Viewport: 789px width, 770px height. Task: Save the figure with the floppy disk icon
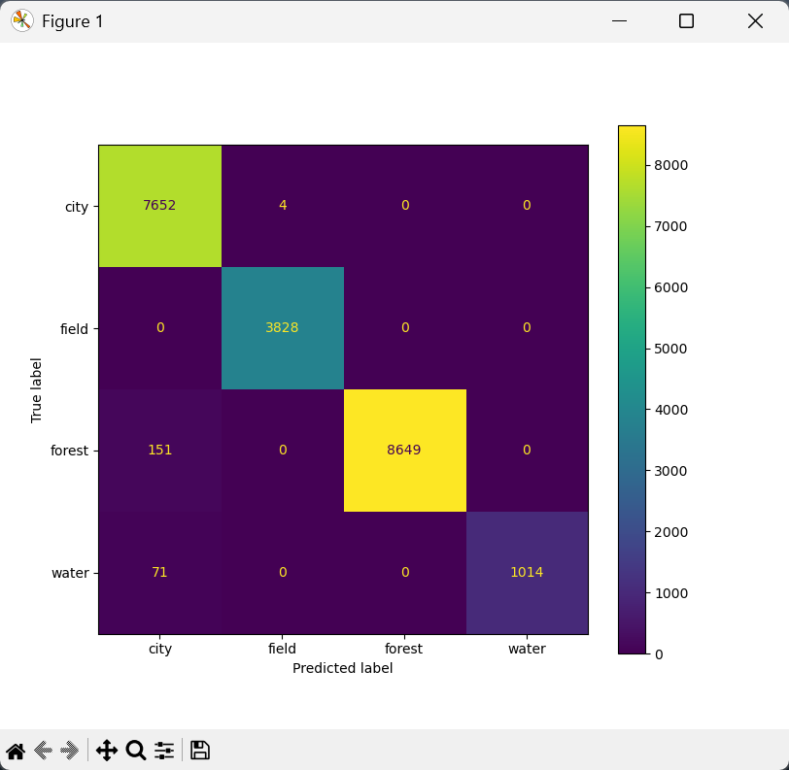(199, 750)
